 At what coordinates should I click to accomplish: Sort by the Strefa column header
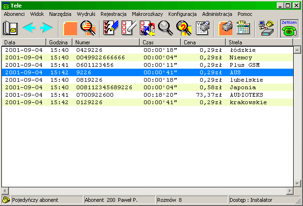point(260,43)
